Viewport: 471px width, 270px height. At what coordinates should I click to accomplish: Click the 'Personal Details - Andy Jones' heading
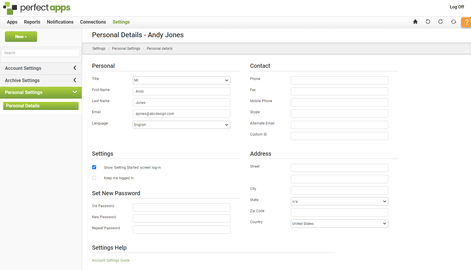(x=138, y=35)
